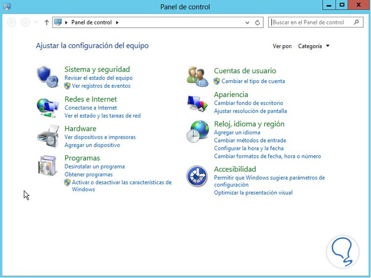Open the Reloj globe clock icon
The image size is (371, 278).
click(x=198, y=131)
